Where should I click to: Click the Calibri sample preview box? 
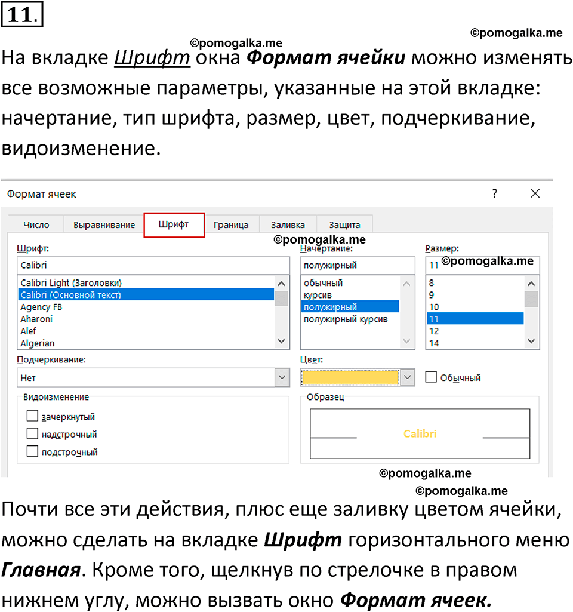click(x=420, y=433)
